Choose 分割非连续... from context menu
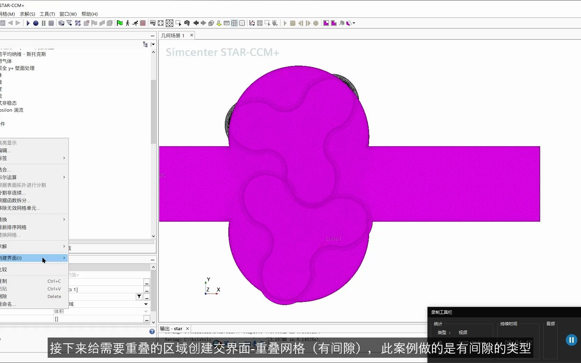The width and height of the screenshot is (581, 363). 34,193
